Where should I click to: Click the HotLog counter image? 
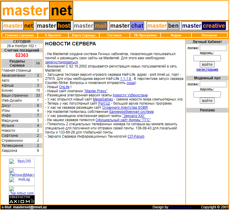coord(22,182)
